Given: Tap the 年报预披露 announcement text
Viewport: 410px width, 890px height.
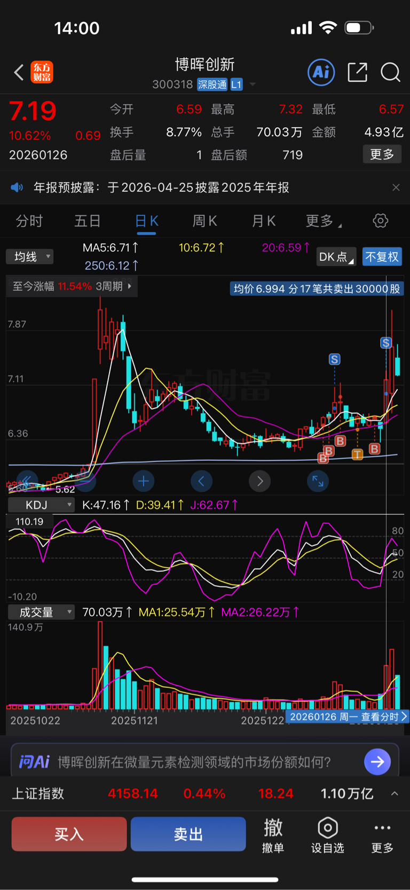Looking at the screenshot, I should pos(161,188).
